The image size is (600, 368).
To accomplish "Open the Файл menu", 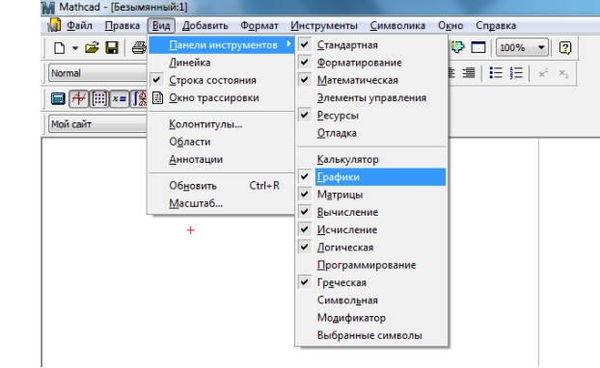I will coord(80,26).
